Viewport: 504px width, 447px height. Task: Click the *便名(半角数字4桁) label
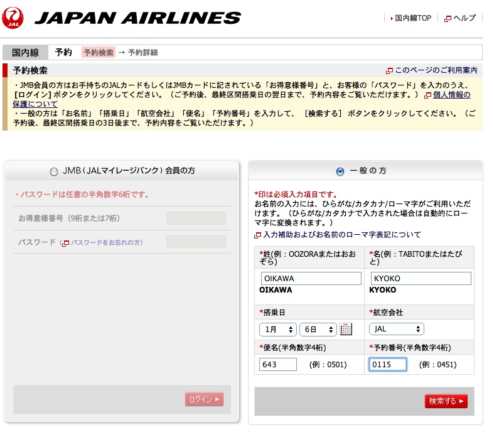pyautogui.click(x=293, y=348)
